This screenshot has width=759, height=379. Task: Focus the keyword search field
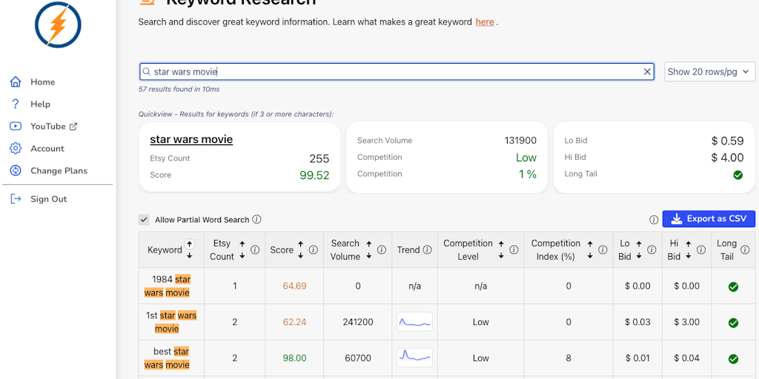tap(397, 72)
